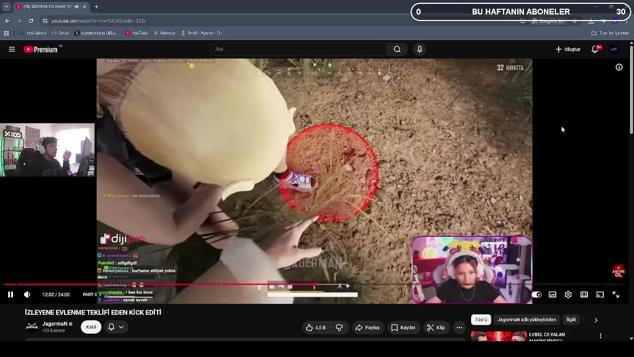Screen dimensions: 634x357
Task: Select the Tümü filter chip
Action: point(481,320)
